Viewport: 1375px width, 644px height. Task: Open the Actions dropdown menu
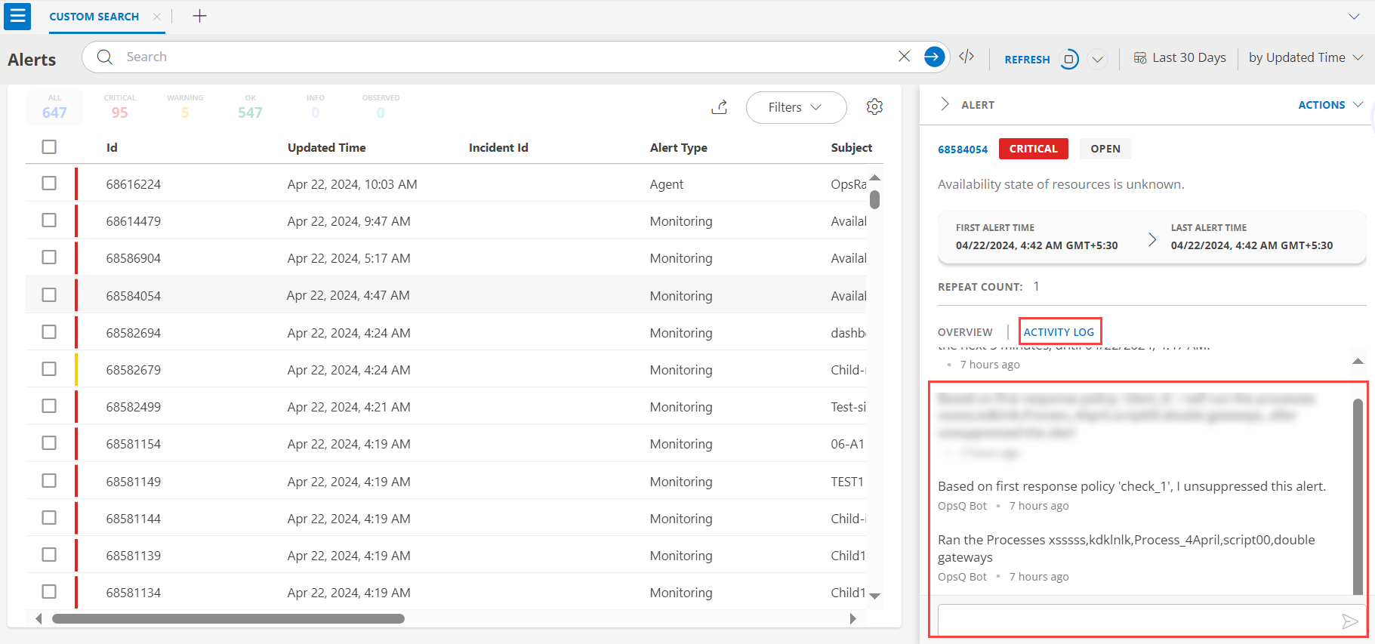[1330, 105]
